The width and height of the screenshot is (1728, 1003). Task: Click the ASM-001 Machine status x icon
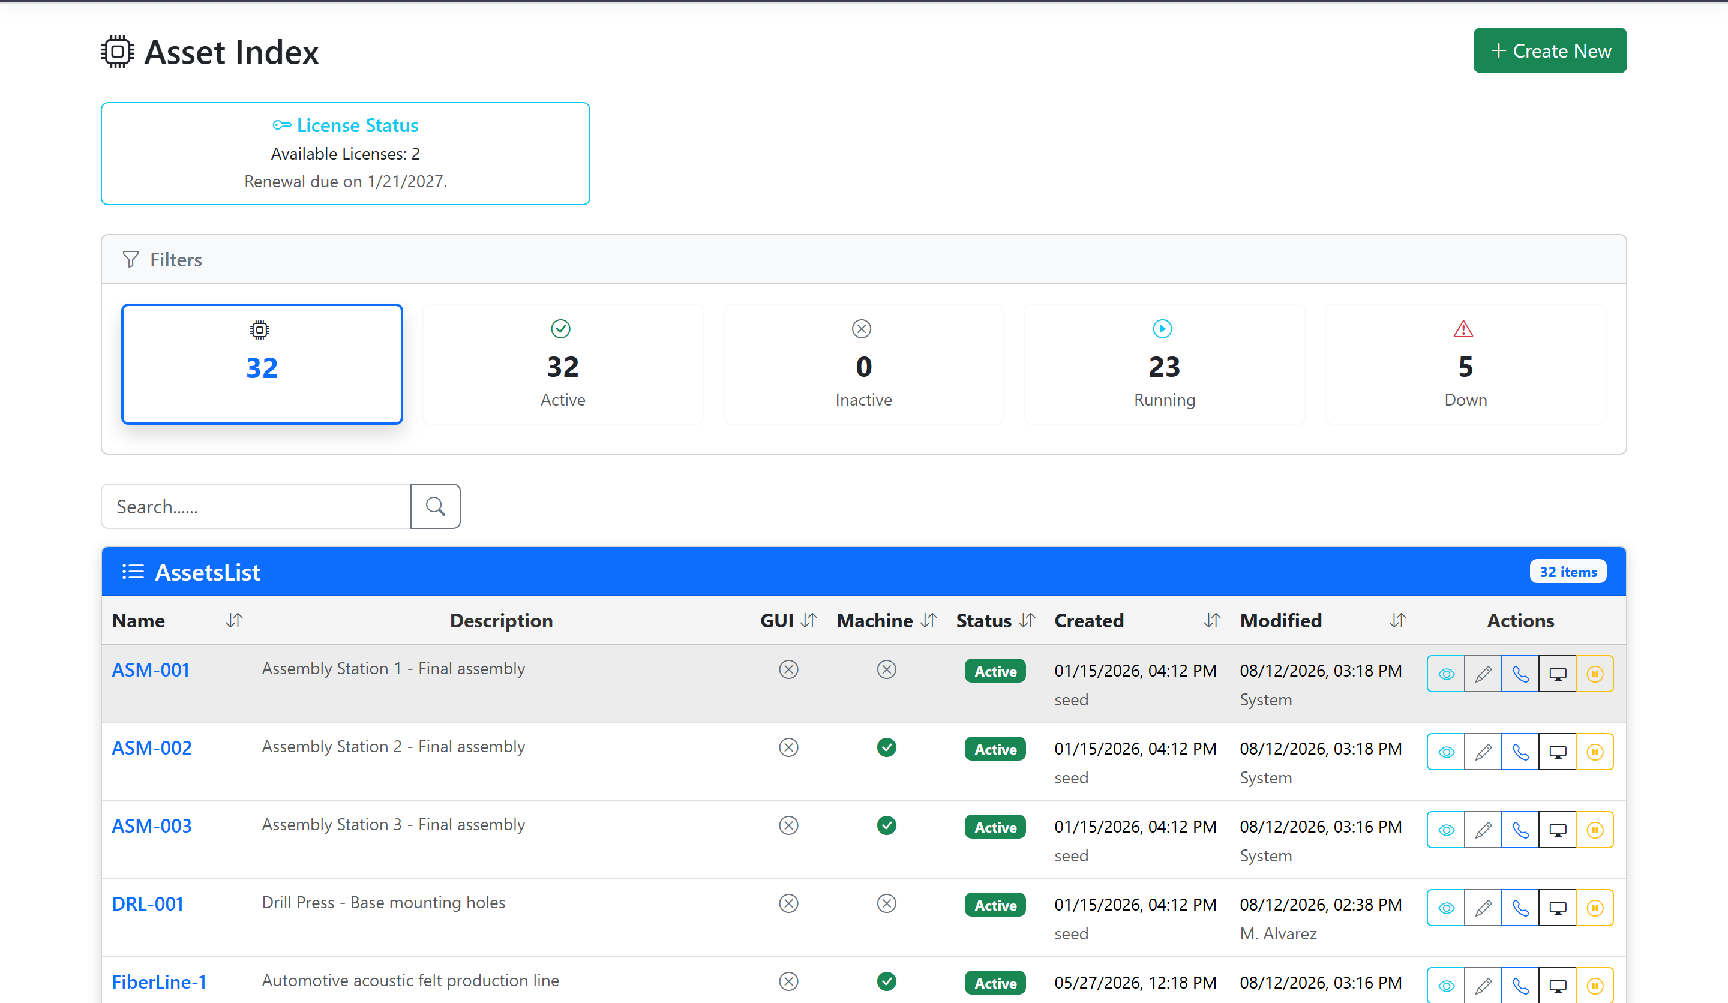coord(887,670)
